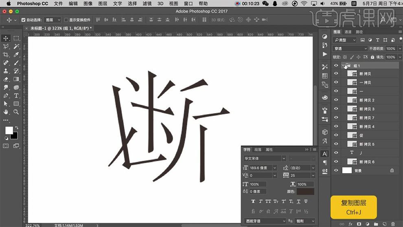Select the Brush tool

[16, 63]
